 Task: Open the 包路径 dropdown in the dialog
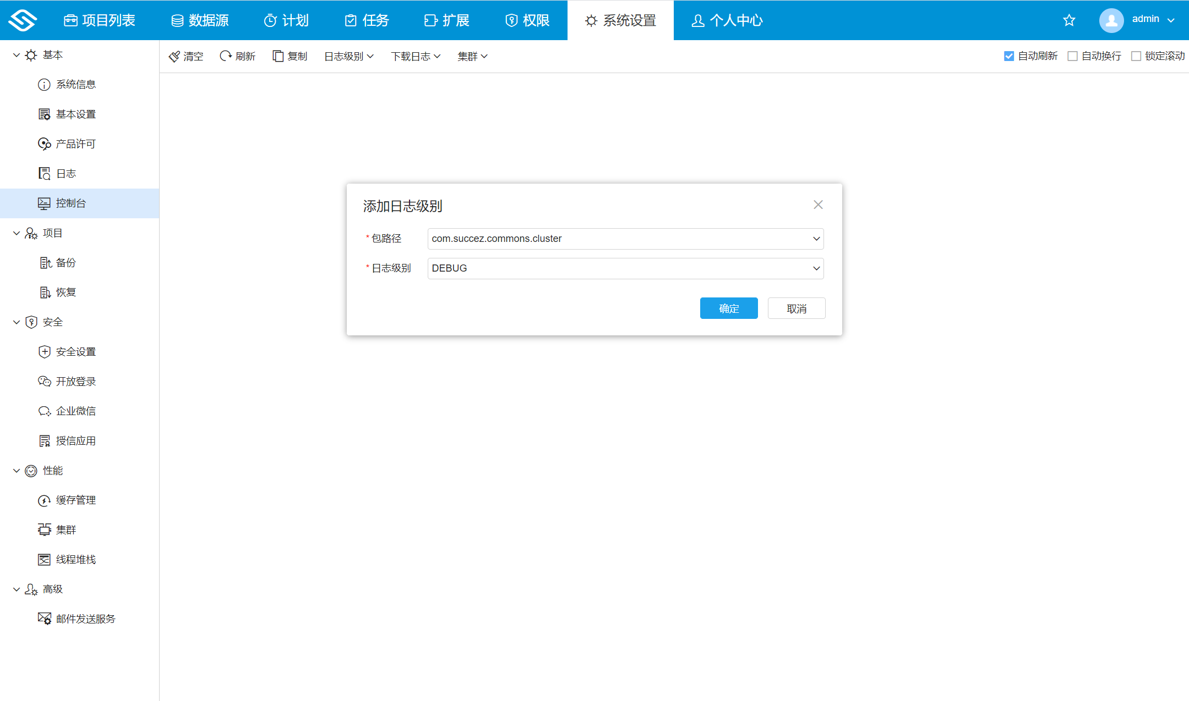tap(816, 239)
